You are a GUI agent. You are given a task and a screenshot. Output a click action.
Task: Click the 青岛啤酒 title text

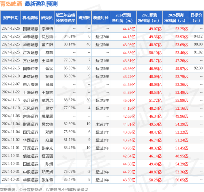click(11, 4)
